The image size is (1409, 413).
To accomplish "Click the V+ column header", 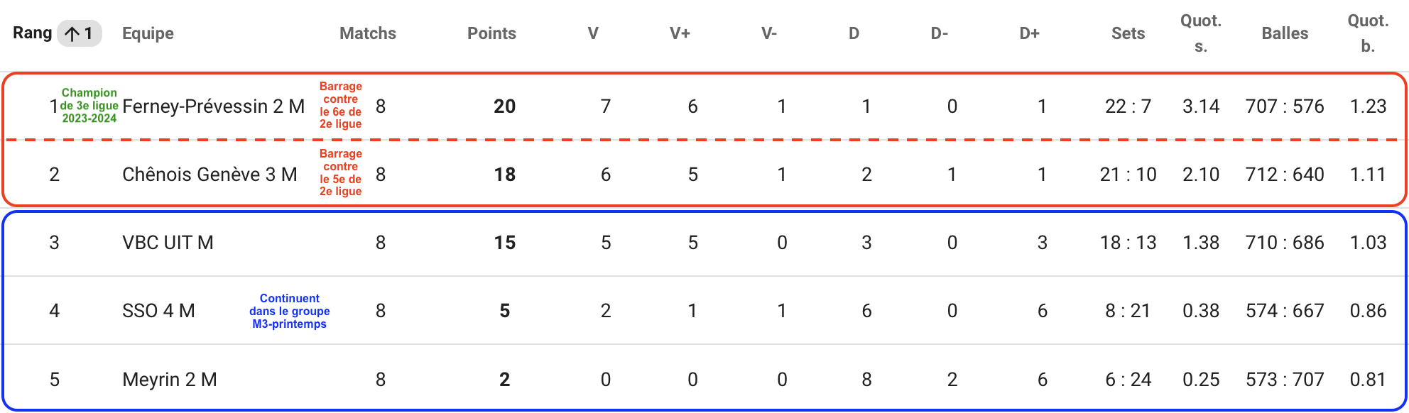I will coord(680,33).
